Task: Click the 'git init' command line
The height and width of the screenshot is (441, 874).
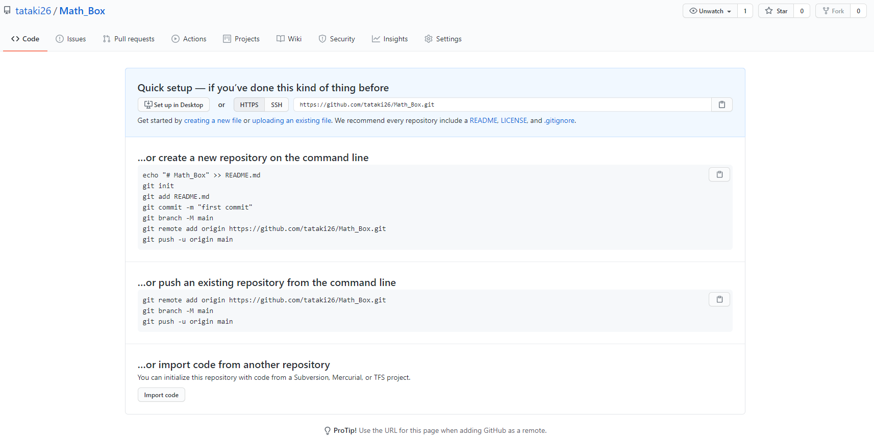Action: pyautogui.click(x=158, y=186)
